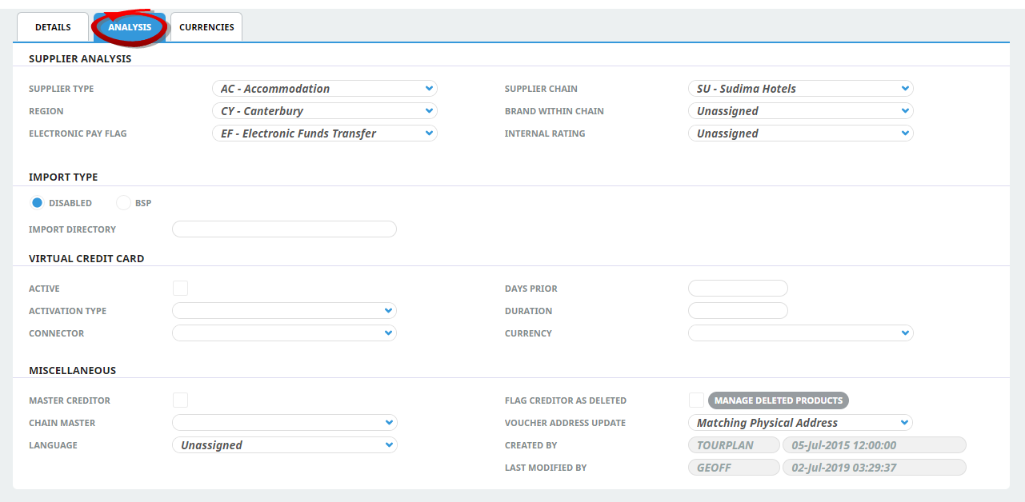Screen dimensions: 1025x502
Task: Tick the Master Creditor checkbox
Action: [x=180, y=400]
